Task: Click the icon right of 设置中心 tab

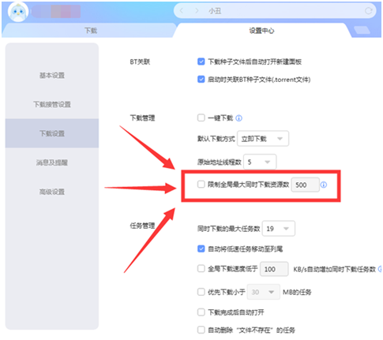Action: click(x=362, y=30)
